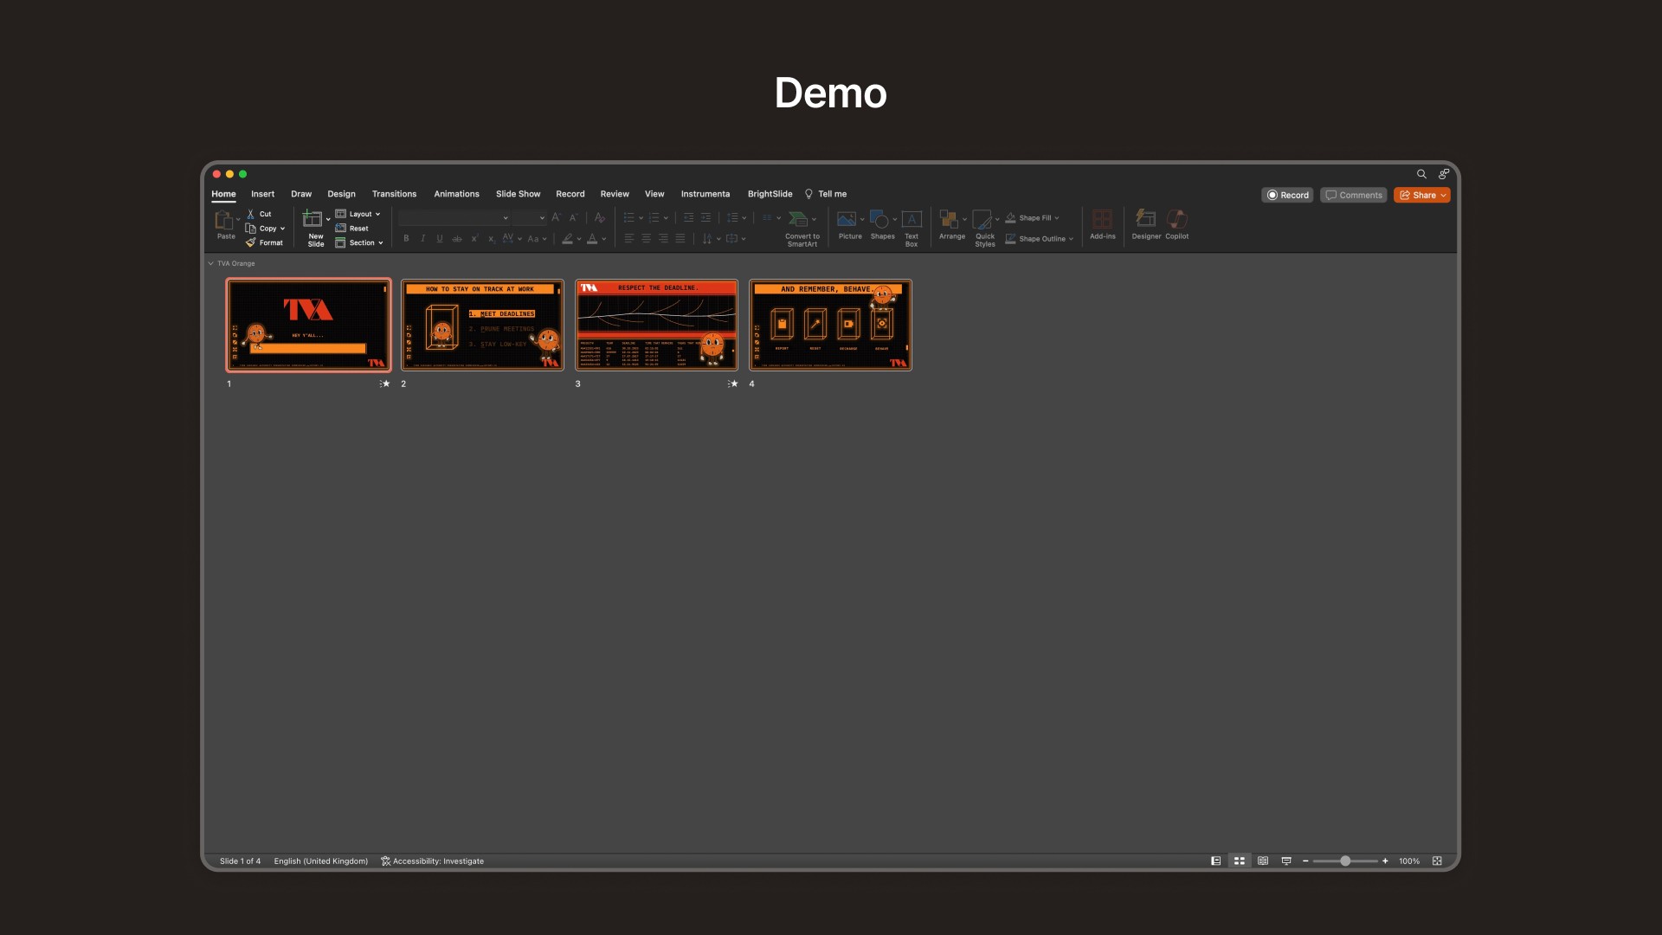
Task: Click the Cut scissors icon
Action: (x=251, y=214)
